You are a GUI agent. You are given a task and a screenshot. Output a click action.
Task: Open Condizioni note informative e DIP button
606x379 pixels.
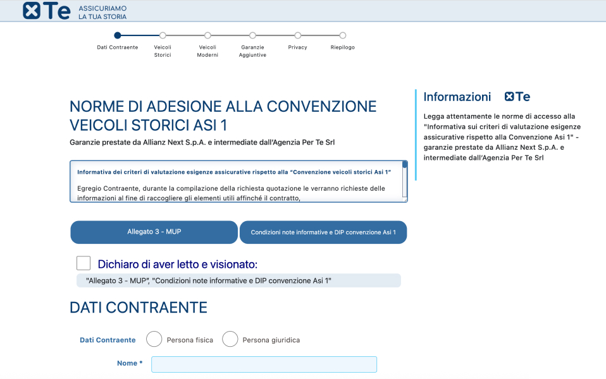coord(323,232)
